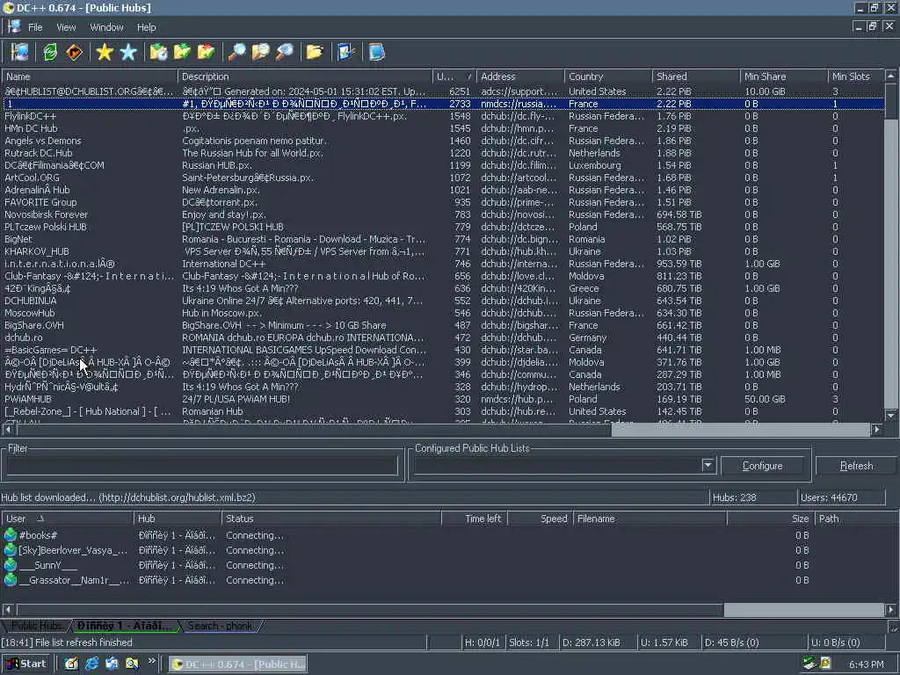Screen dimensions: 900x675
Task: Click the Configure button
Action: [x=762, y=466]
